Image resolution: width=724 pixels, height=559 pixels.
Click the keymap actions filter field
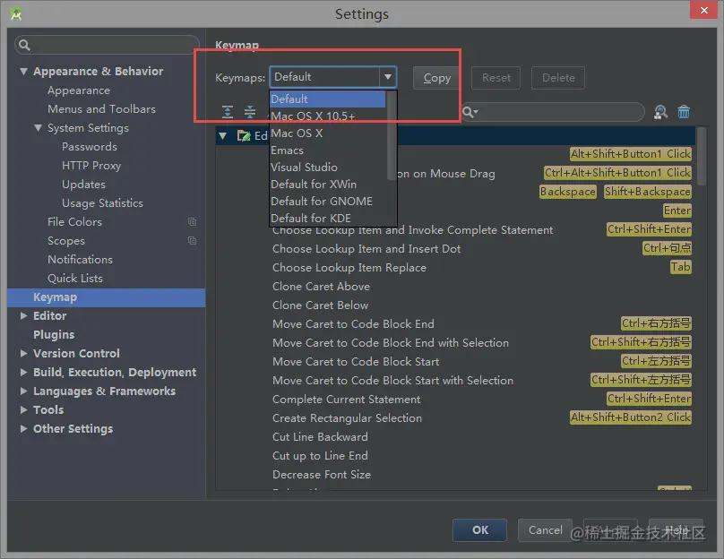point(553,112)
